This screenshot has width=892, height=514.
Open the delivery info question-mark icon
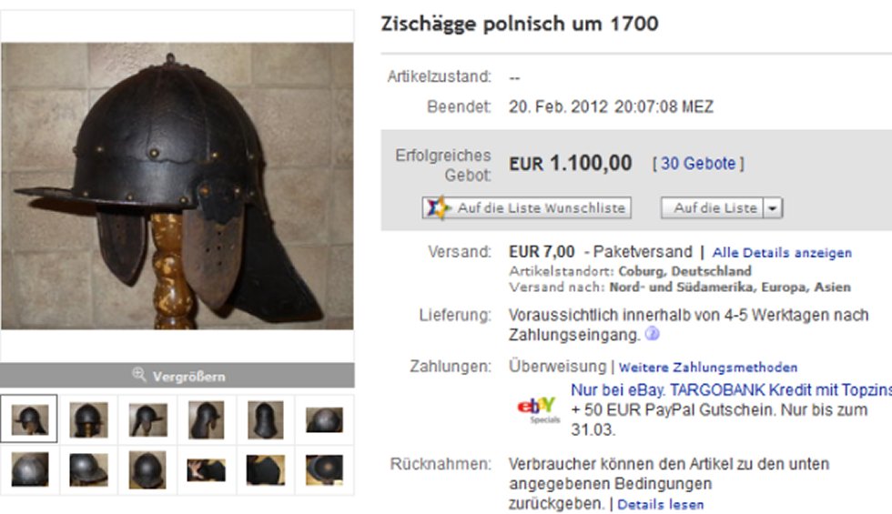click(653, 334)
